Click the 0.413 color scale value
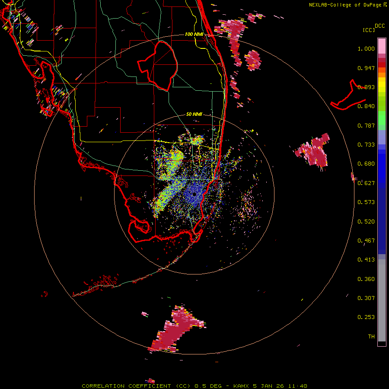Screen dimensions: 389x389 pos(366,260)
